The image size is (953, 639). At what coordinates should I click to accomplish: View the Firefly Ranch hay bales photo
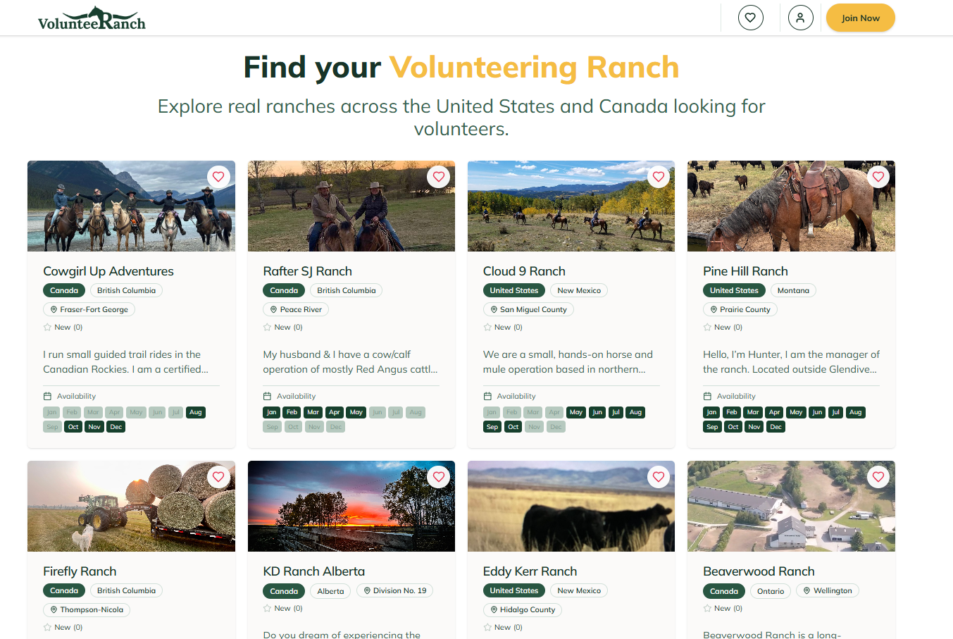click(131, 506)
